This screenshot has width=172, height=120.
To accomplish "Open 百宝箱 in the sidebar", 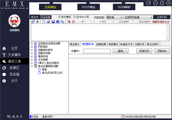I will [x=14, y=74].
